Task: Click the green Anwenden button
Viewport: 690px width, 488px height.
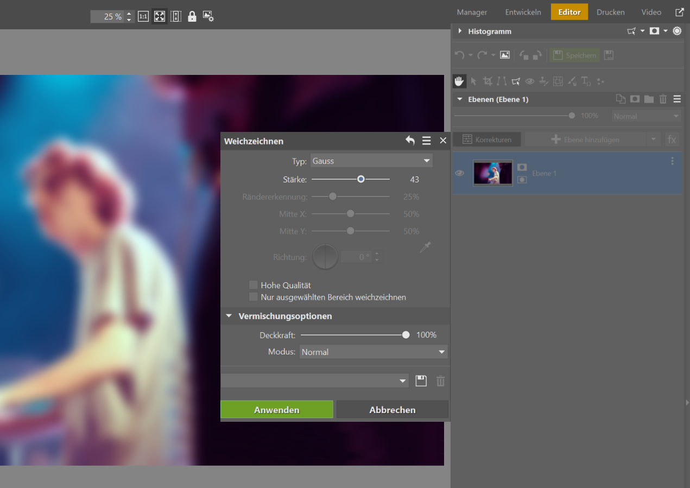Action: coord(276,410)
